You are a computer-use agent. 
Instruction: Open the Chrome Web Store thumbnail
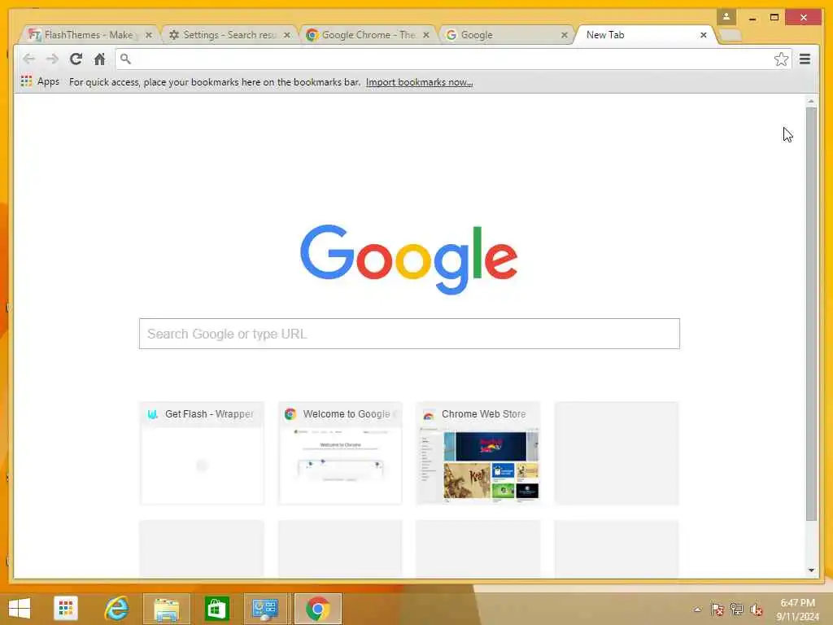(478, 453)
